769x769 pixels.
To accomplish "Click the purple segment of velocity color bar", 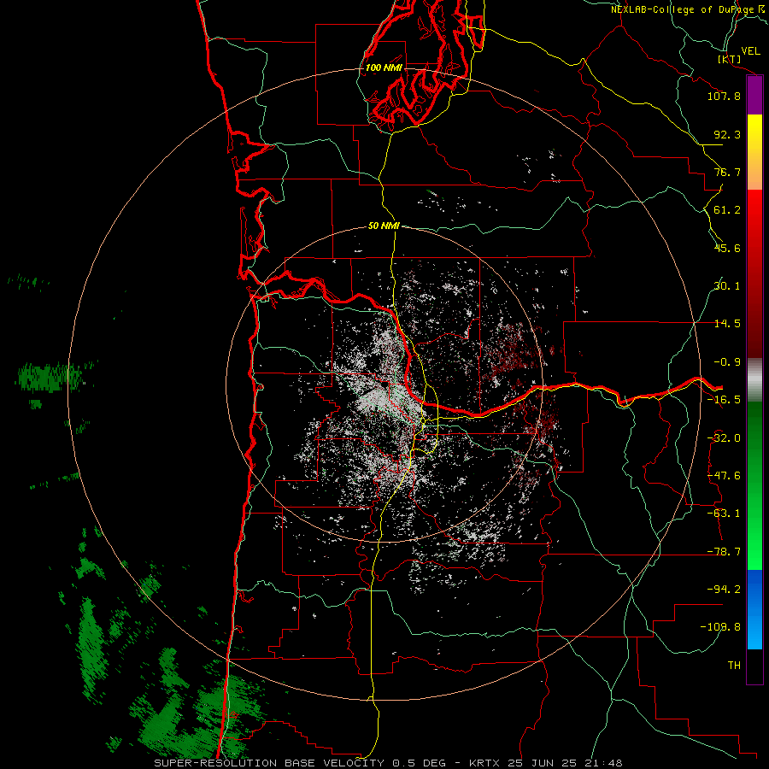I will (x=754, y=96).
